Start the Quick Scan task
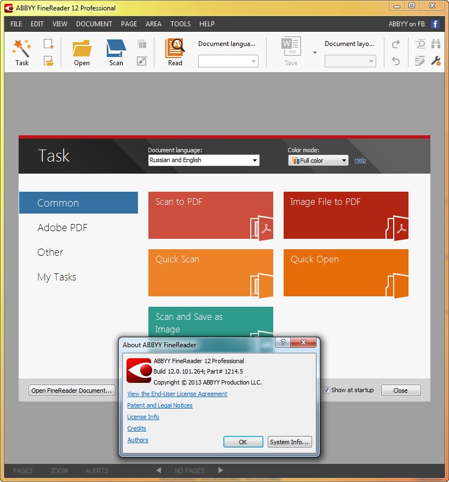 click(210, 273)
